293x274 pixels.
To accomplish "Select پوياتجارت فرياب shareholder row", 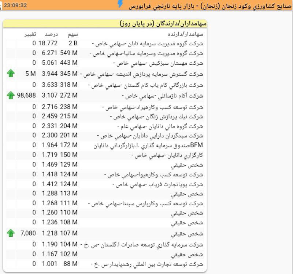I will [x=159, y=184].
